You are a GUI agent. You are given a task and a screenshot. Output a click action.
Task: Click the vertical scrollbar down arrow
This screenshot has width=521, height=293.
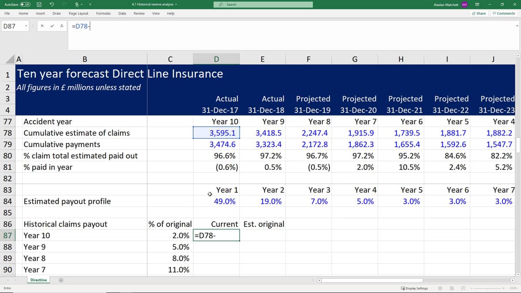pos(518,274)
